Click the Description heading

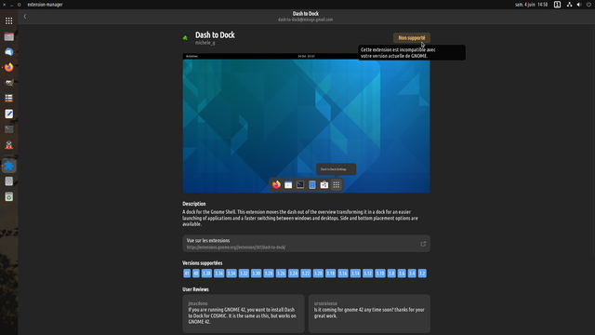click(194, 204)
